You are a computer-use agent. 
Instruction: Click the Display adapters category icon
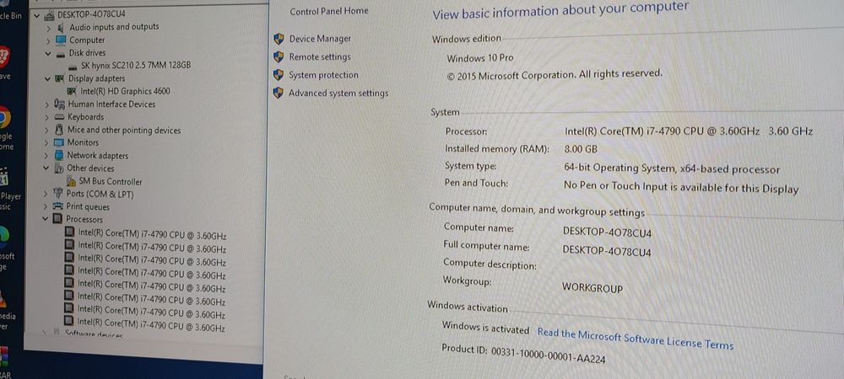pos(59,78)
